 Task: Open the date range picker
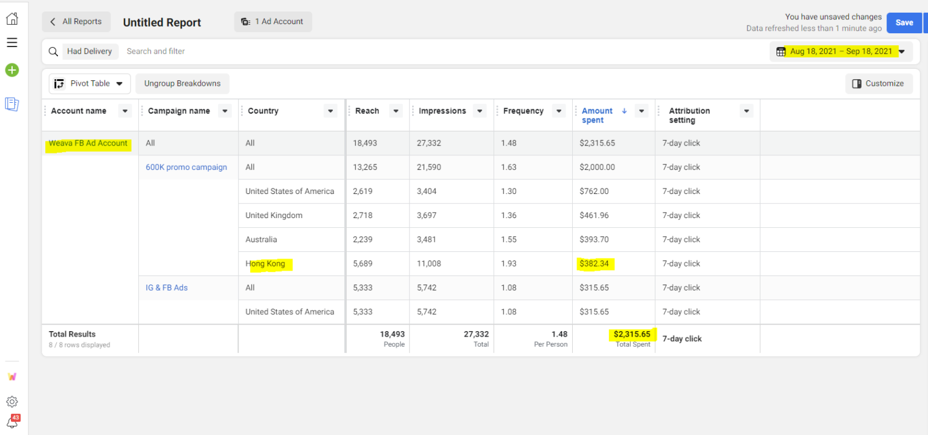click(x=841, y=51)
